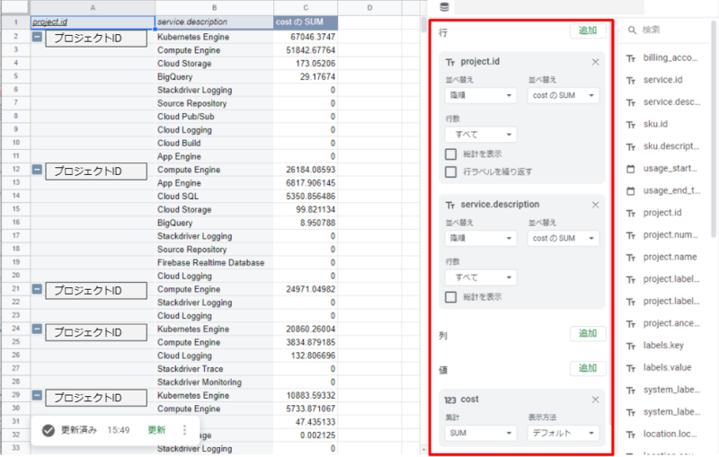
Task: Click the green 更新 refresh link
Action: (x=156, y=430)
